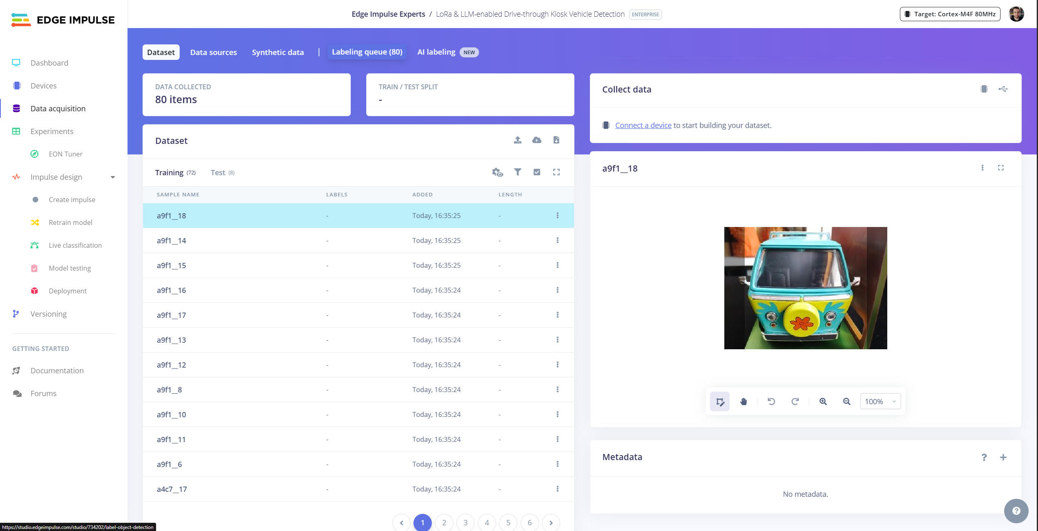Go to page 3 of dataset
Screen dimensions: 1038x531
(465, 523)
